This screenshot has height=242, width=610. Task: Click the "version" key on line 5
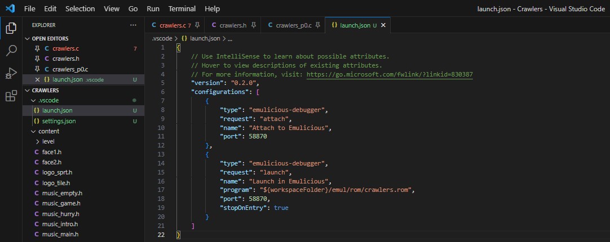pos(207,83)
